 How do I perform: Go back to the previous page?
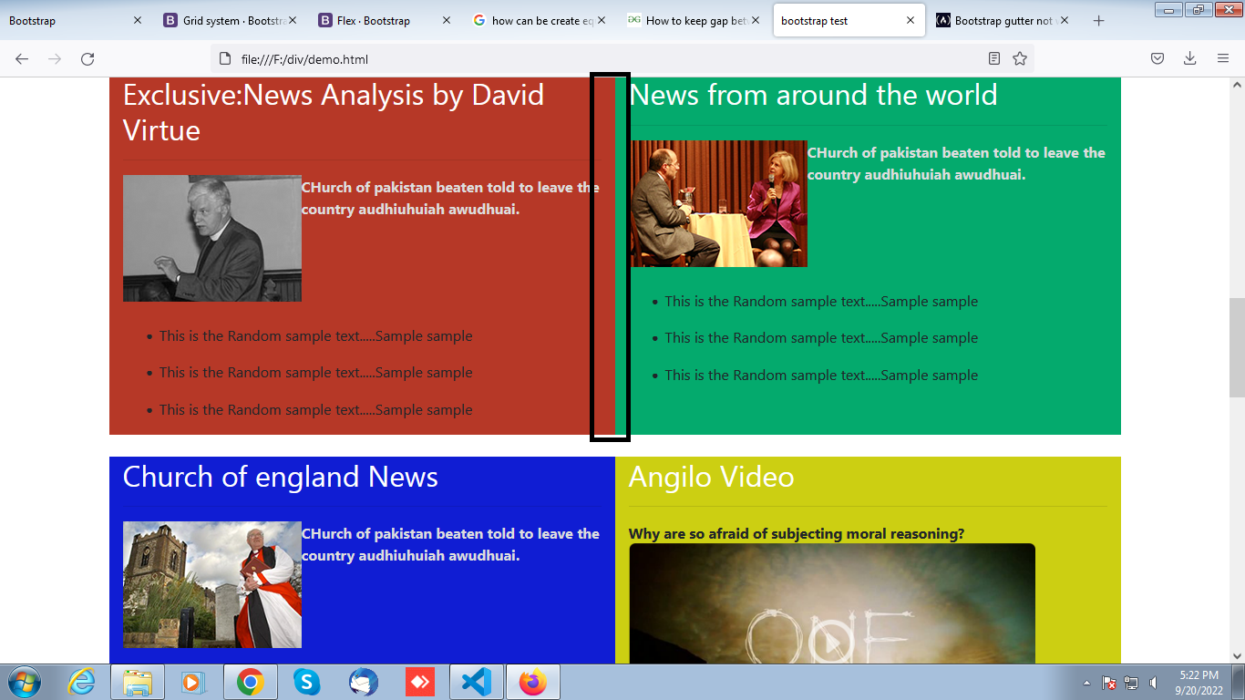click(x=22, y=59)
